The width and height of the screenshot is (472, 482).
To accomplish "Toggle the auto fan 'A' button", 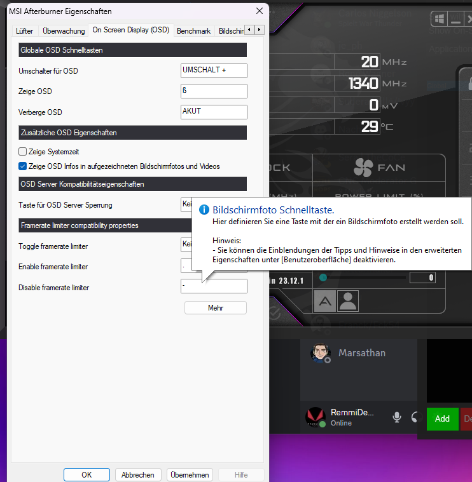I will click(x=325, y=301).
